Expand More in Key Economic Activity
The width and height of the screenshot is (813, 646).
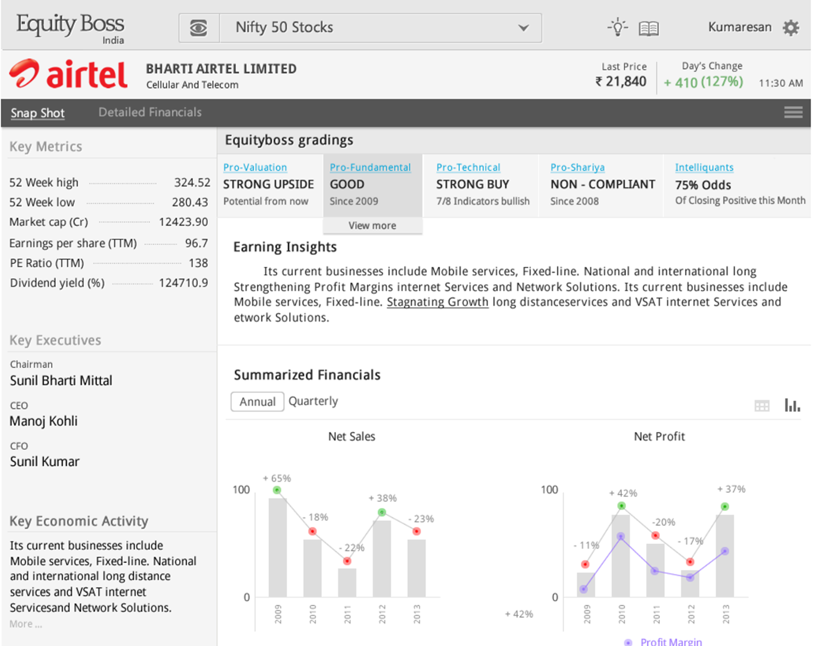[x=26, y=624]
